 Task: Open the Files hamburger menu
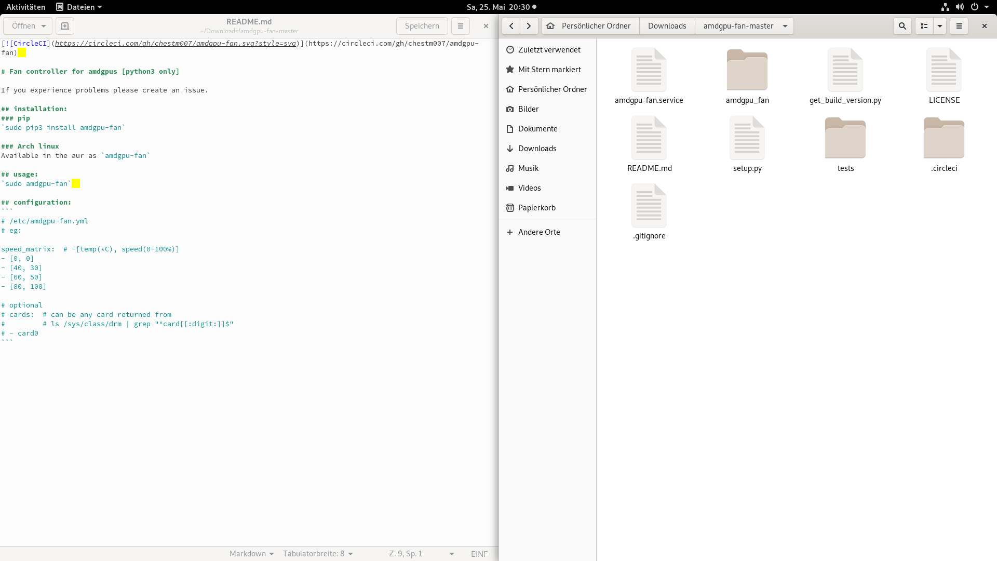[x=959, y=26]
